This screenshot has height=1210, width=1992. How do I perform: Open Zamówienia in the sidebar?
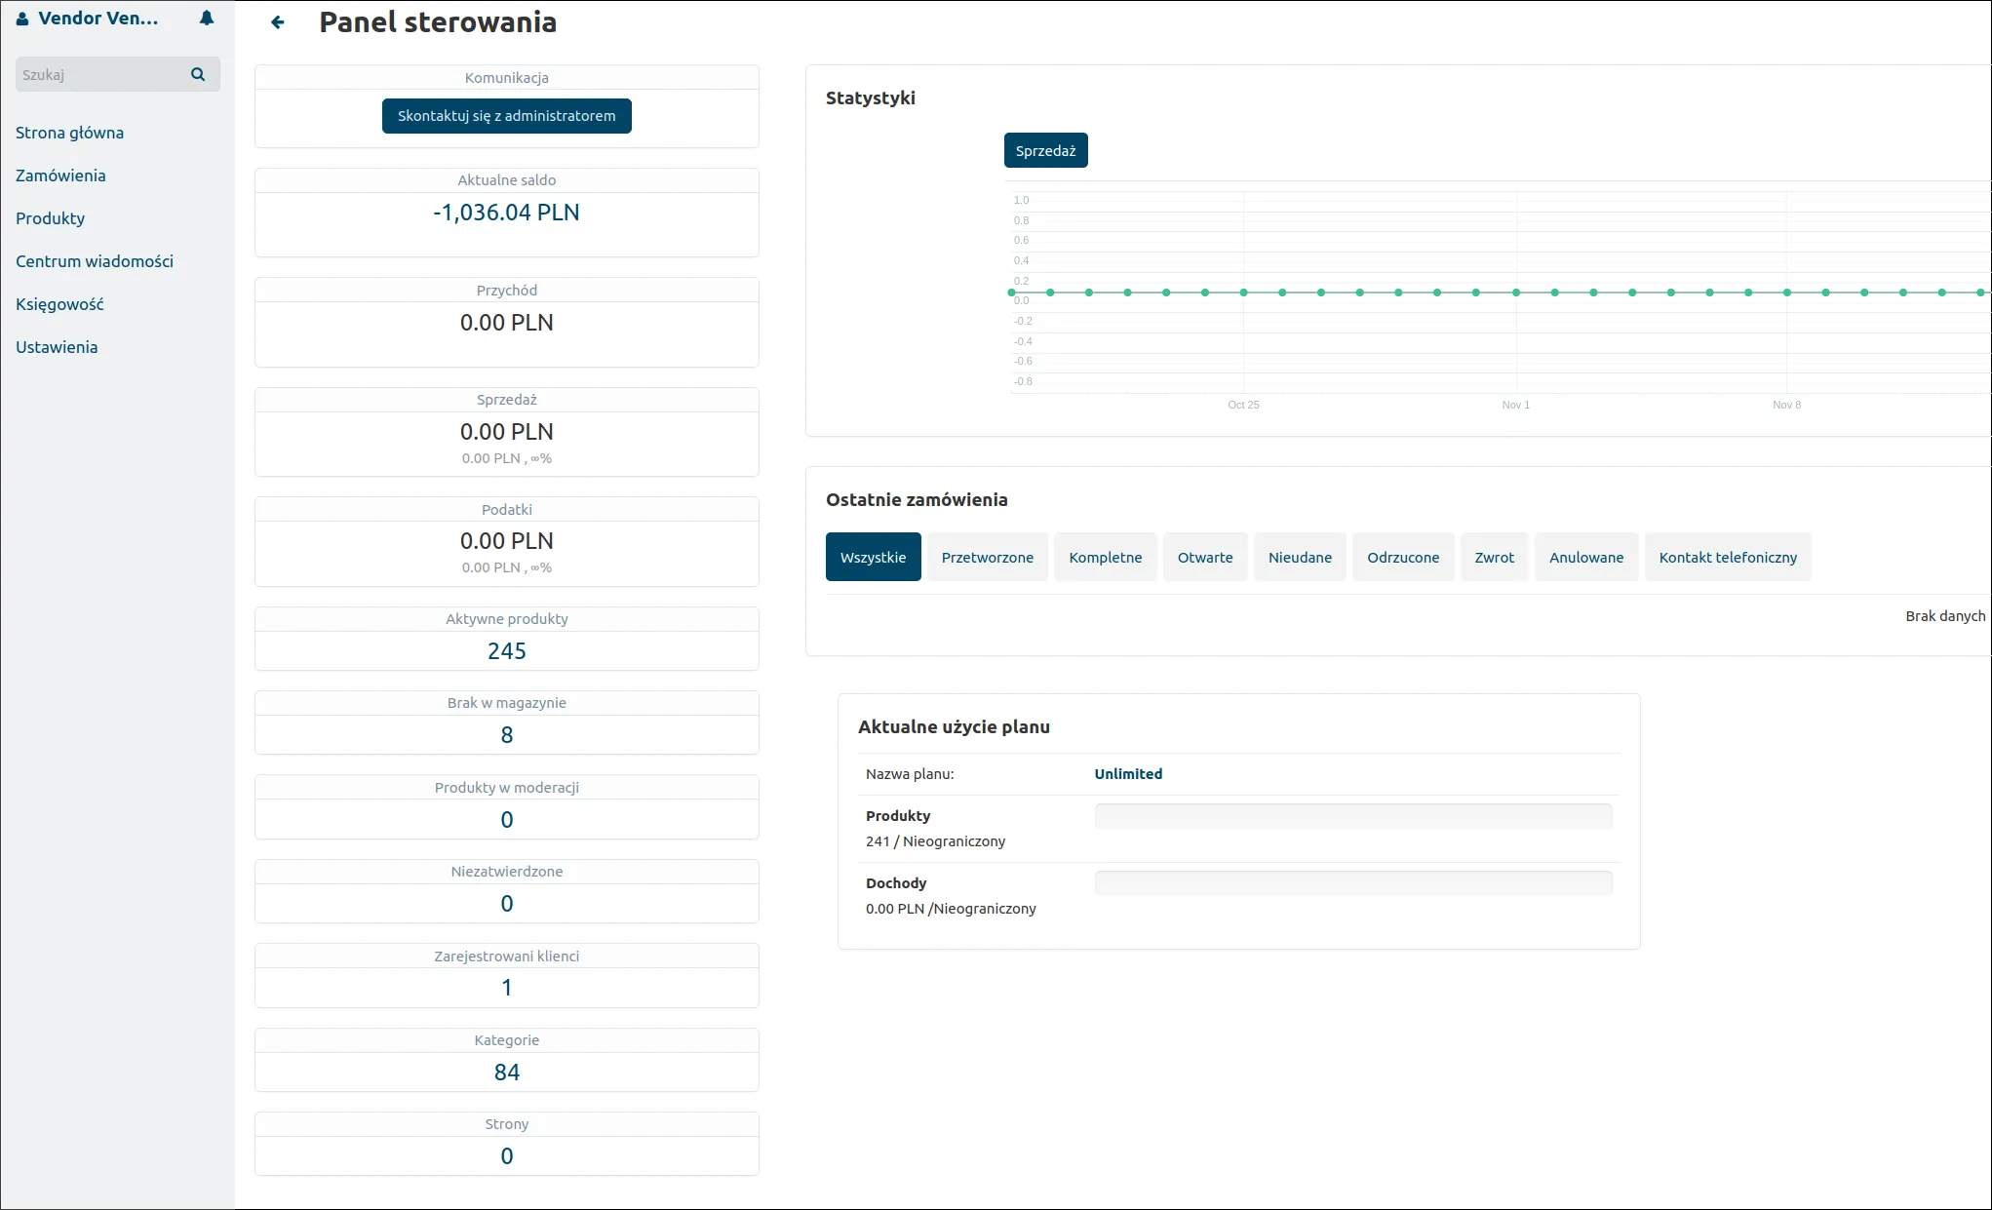pyautogui.click(x=60, y=176)
